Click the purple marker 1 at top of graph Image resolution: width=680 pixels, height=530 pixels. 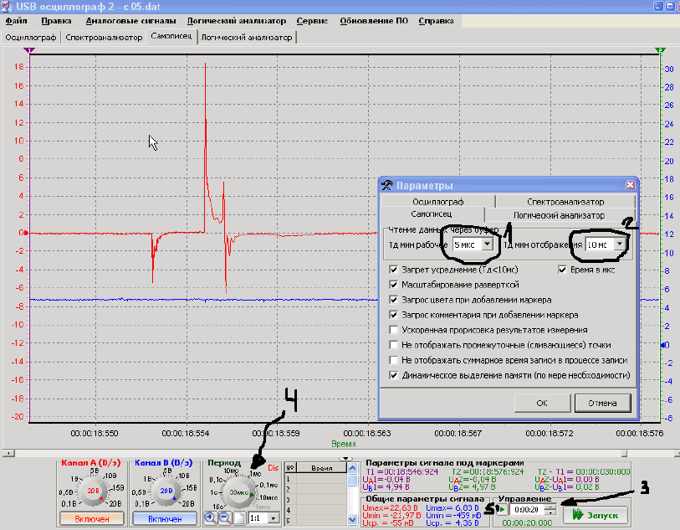pos(29,50)
